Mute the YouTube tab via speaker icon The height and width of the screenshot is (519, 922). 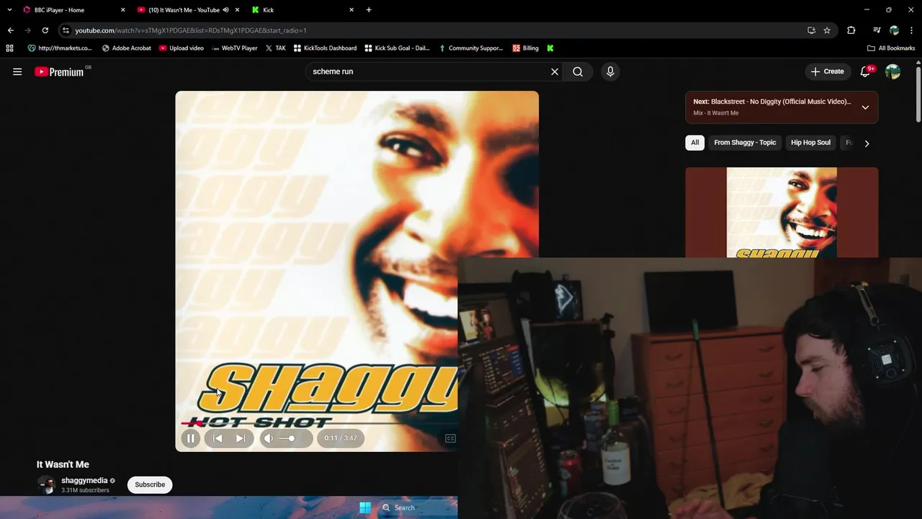226,10
